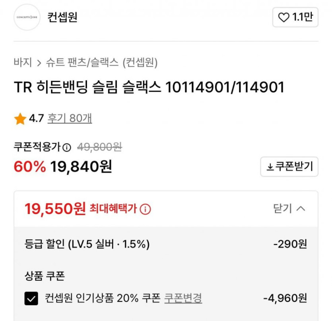The width and height of the screenshot is (332, 321).
Task: Click the info icon next to 최대혜택가
Action: tap(146, 209)
